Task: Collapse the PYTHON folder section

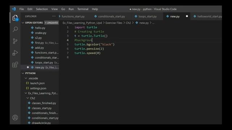Action: (x=23, y=73)
